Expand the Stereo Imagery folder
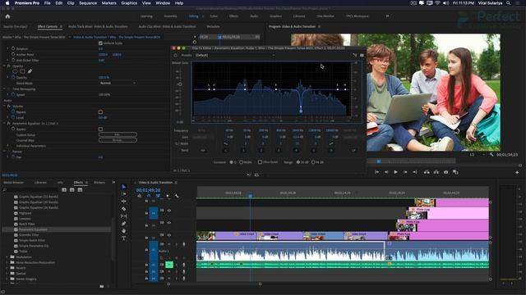 tap(7, 279)
